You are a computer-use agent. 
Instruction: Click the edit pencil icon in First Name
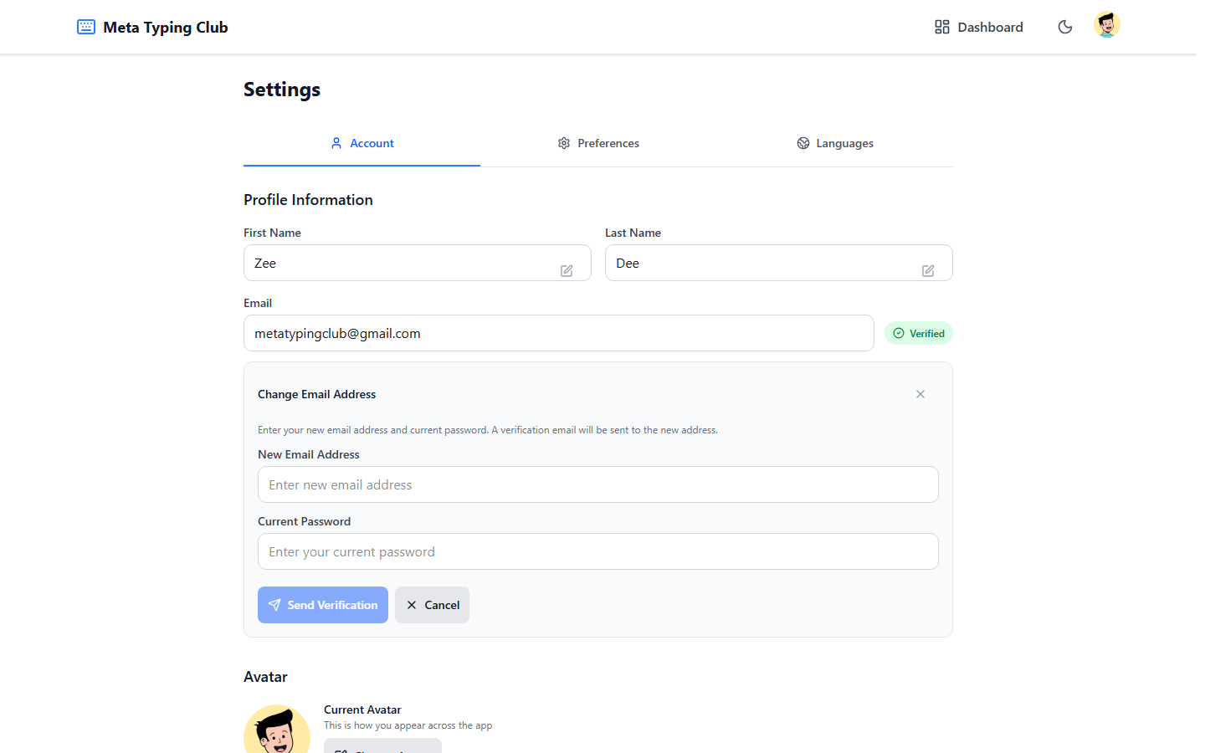567,270
